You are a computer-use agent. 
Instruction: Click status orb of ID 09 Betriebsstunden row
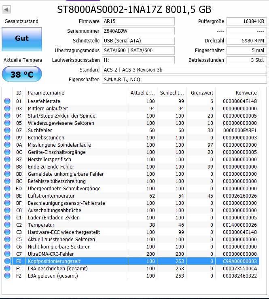7,137
